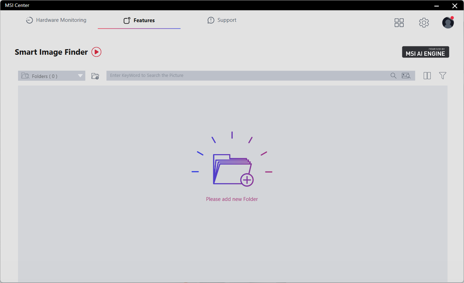464x283 pixels.
Task: Click the MSI AI Engine badge
Action: click(x=426, y=52)
